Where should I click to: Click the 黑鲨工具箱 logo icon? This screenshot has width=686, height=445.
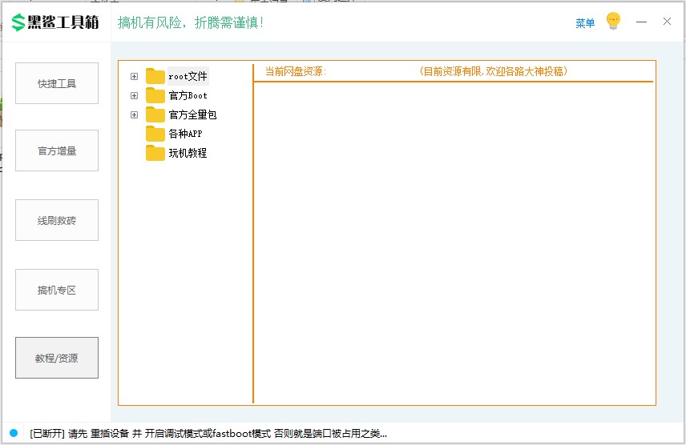[x=18, y=22]
